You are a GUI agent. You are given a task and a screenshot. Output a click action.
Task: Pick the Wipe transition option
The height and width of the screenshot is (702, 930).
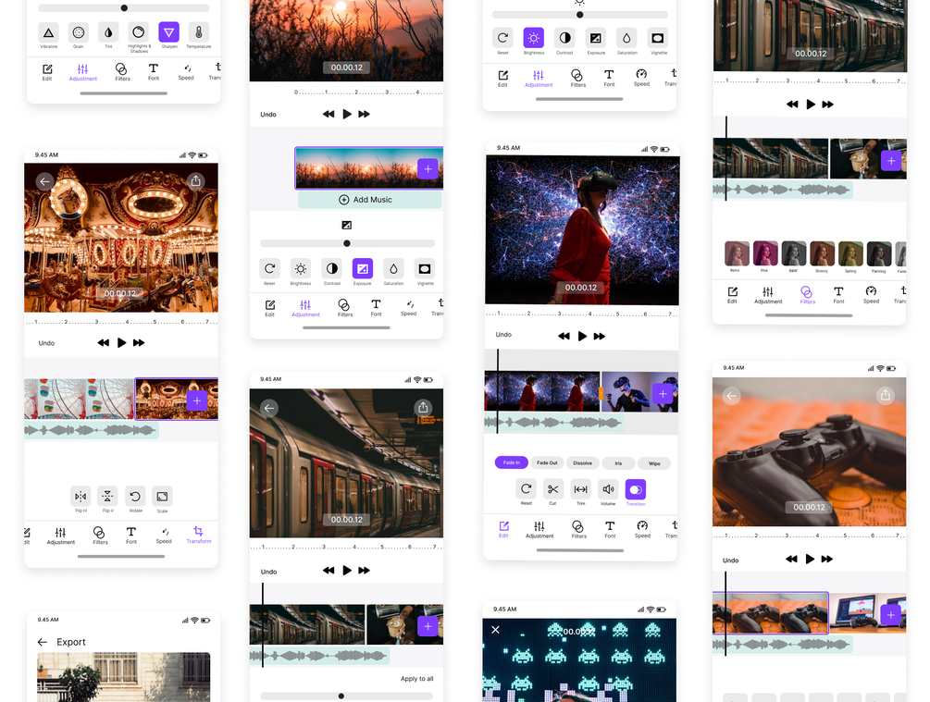[x=654, y=463]
